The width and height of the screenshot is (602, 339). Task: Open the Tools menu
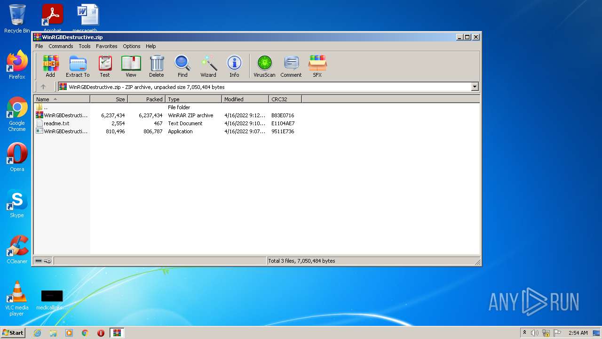[x=85, y=46]
